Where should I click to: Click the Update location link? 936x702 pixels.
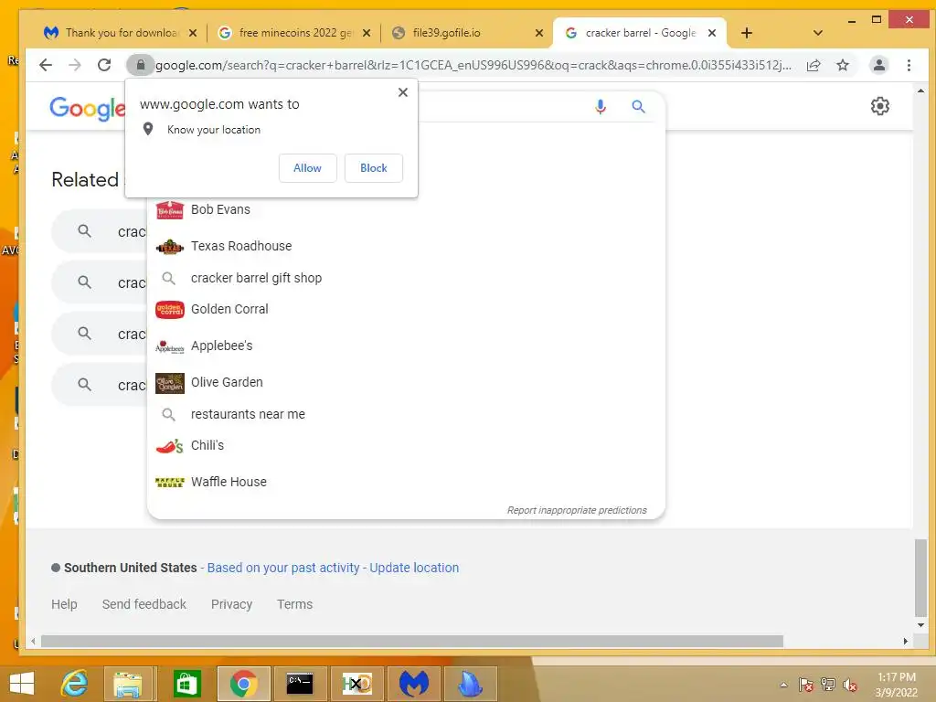pos(414,568)
